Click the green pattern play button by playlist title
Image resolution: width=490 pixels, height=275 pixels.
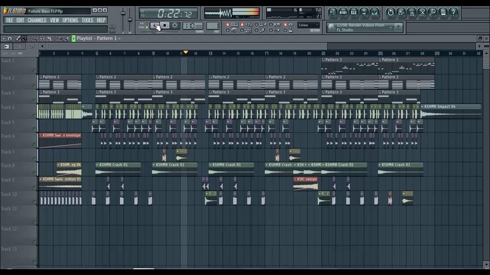(x=73, y=39)
